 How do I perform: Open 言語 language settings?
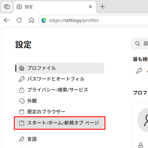pyautogui.click(x=60, y=139)
